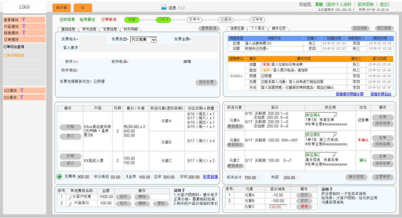Open the 操作记录 tab
402x218 pixels.
[x=279, y=28]
